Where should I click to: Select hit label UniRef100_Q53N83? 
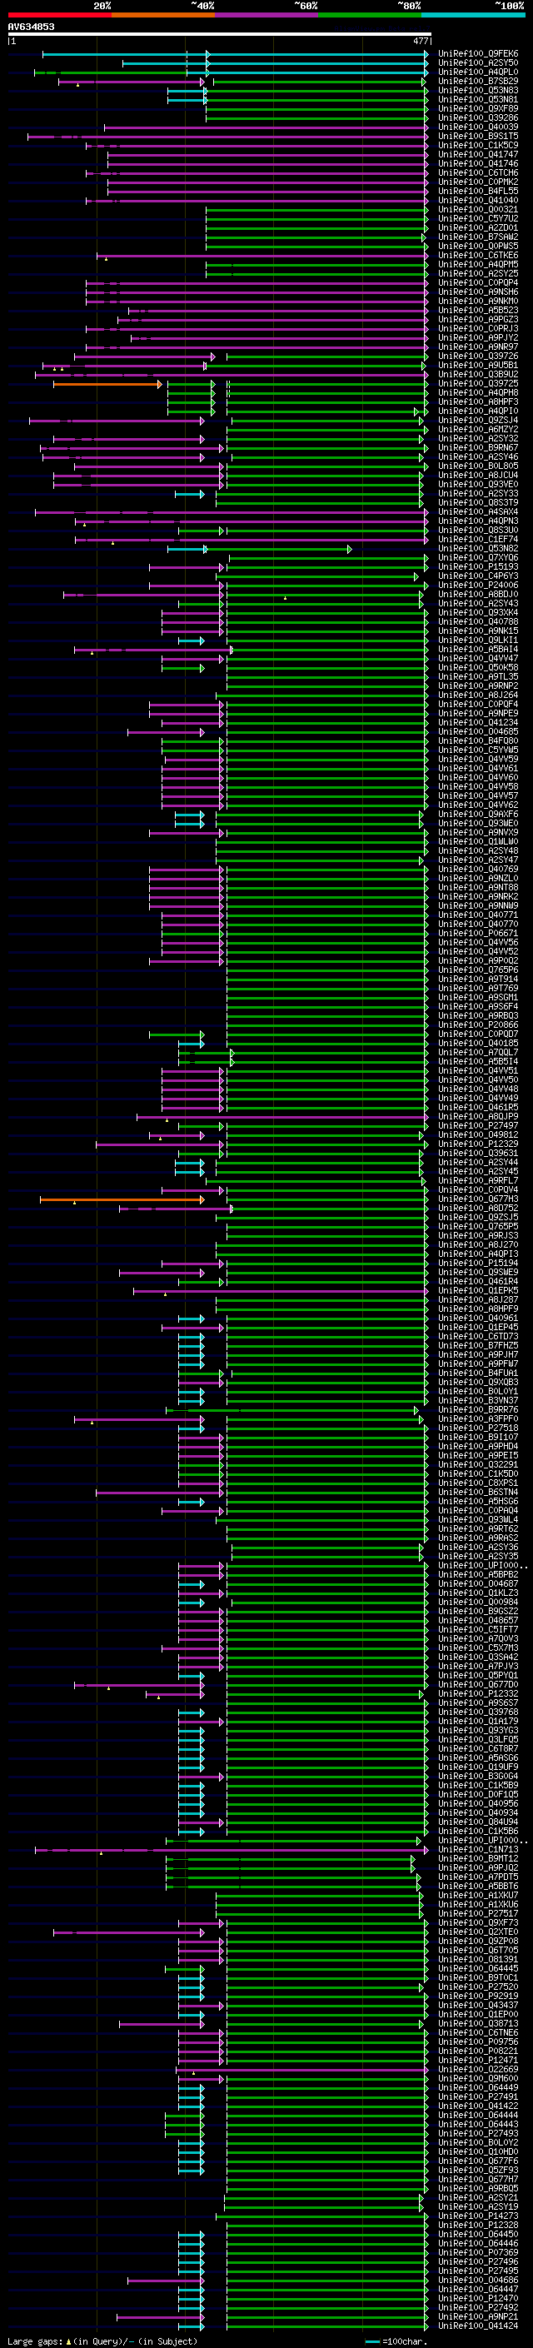[478, 90]
